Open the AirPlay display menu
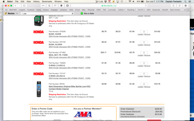Image resolution: width=194 pixels, height=121 pixels. [118, 2]
